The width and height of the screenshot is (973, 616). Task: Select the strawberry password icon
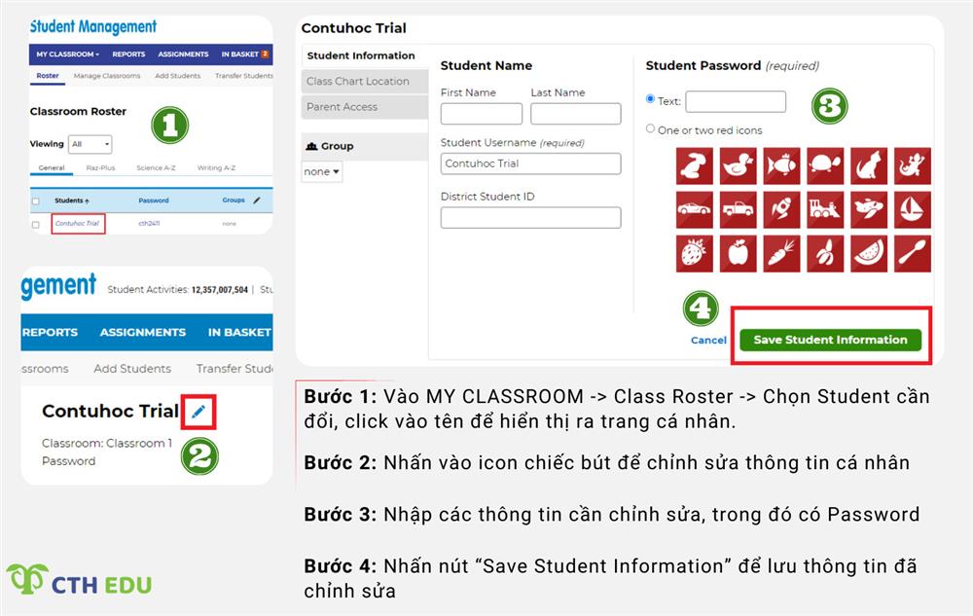click(x=693, y=253)
